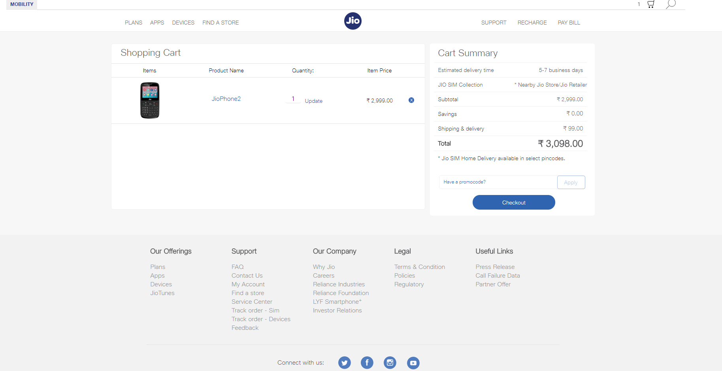Remove JioPhone2 from cart with X icon
Image resolution: width=722 pixels, height=371 pixels.
click(411, 100)
